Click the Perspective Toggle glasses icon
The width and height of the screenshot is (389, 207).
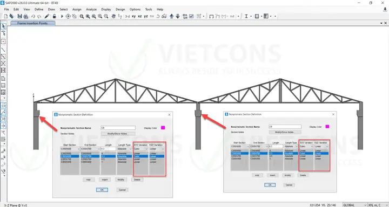click(x=164, y=16)
